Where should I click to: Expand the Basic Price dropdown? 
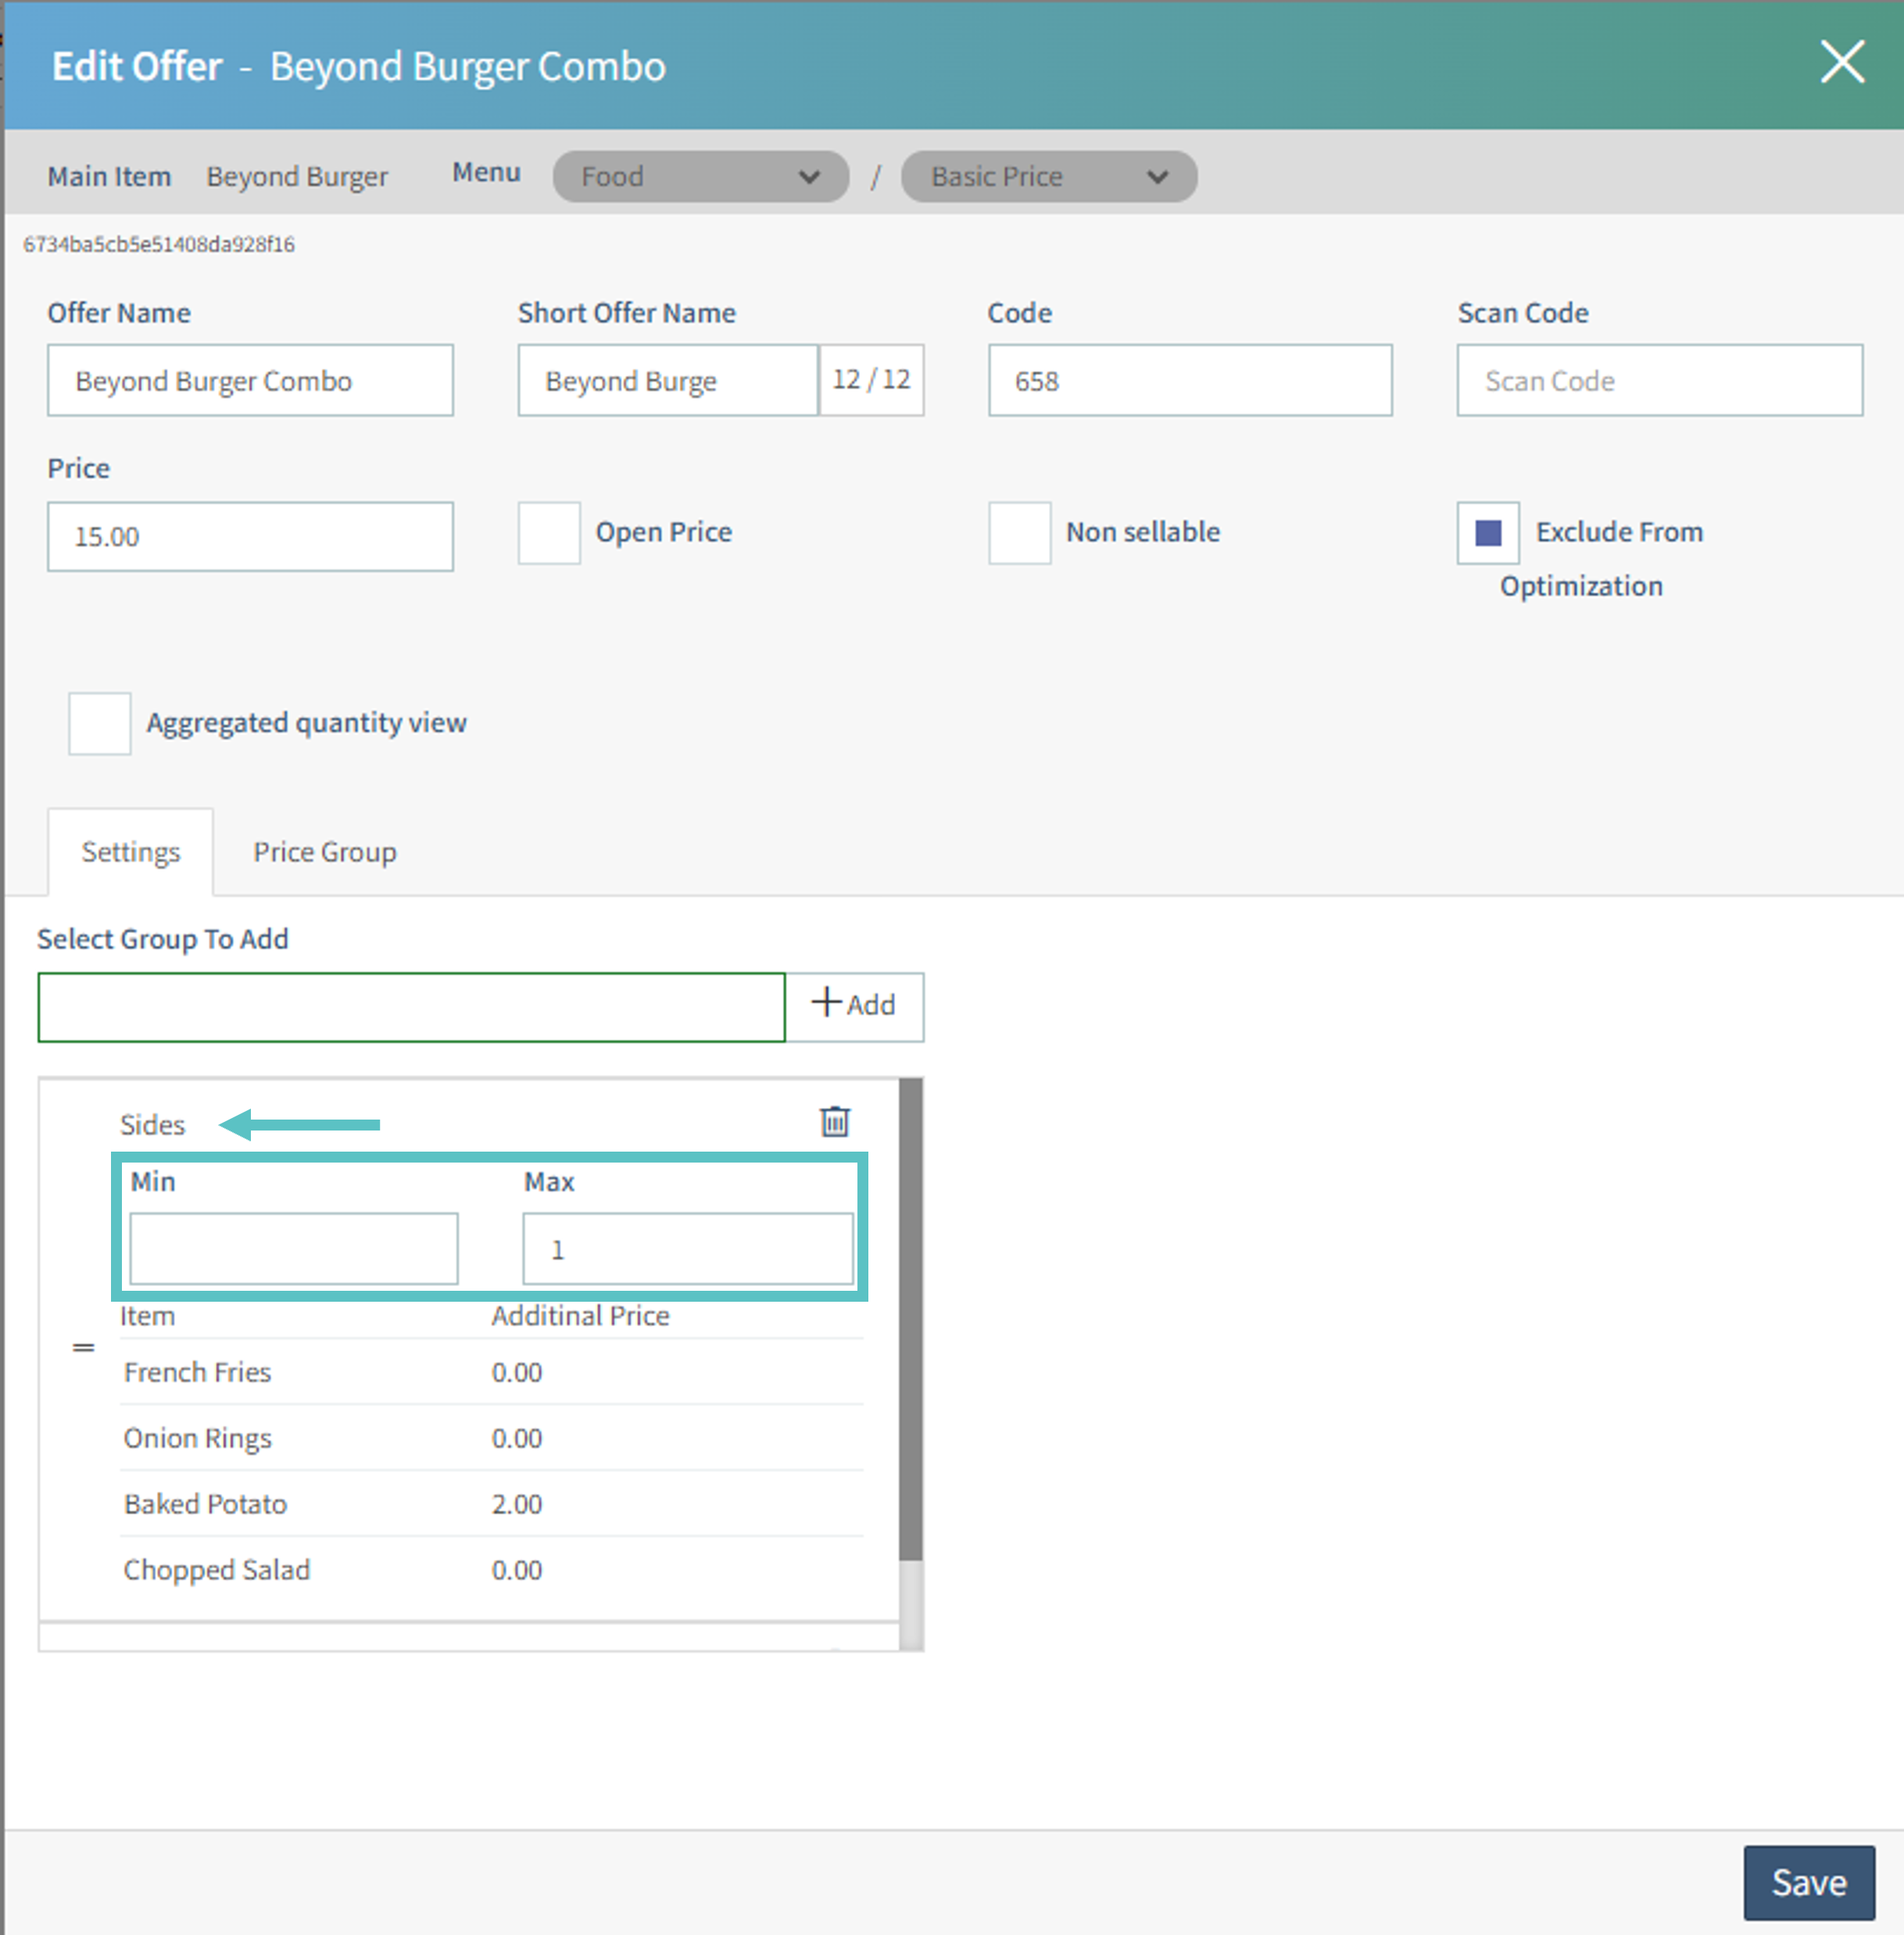(x=1048, y=177)
